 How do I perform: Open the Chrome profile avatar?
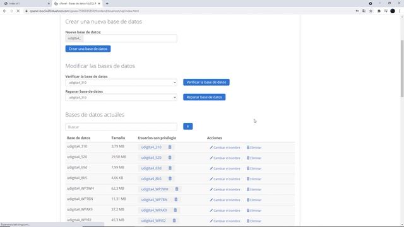tap(393, 11)
